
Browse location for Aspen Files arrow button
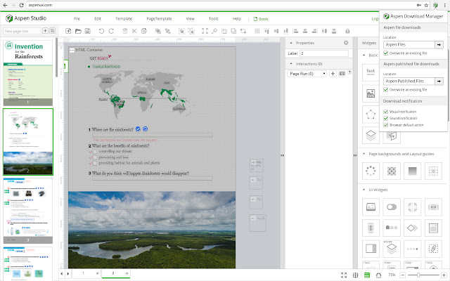click(439, 45)
